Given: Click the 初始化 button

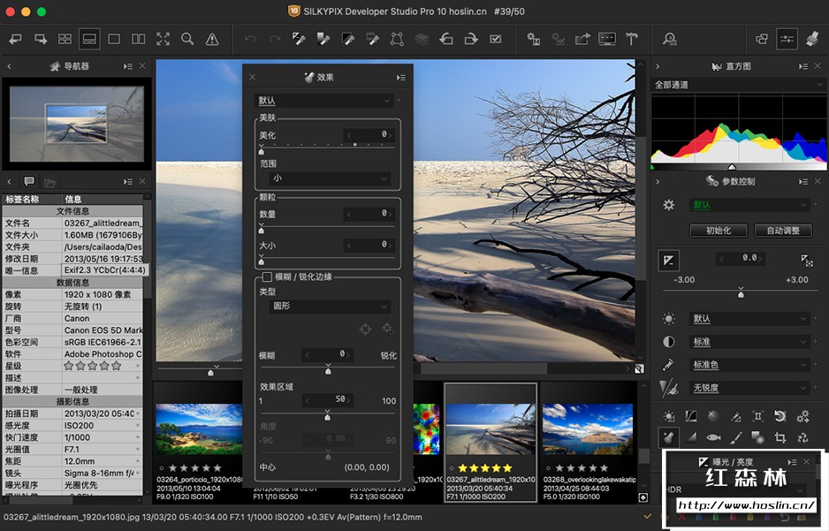Looking at the screenshot, I should [x=718, y=231].
